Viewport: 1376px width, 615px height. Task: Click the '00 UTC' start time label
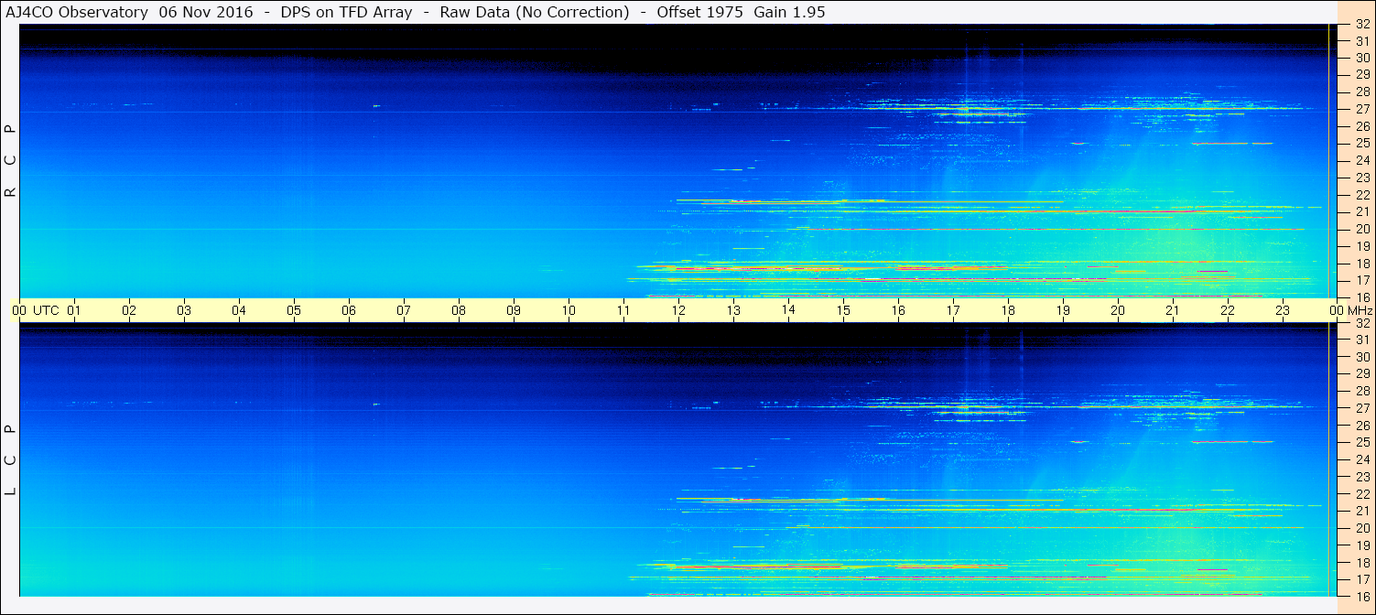[35, 310]
